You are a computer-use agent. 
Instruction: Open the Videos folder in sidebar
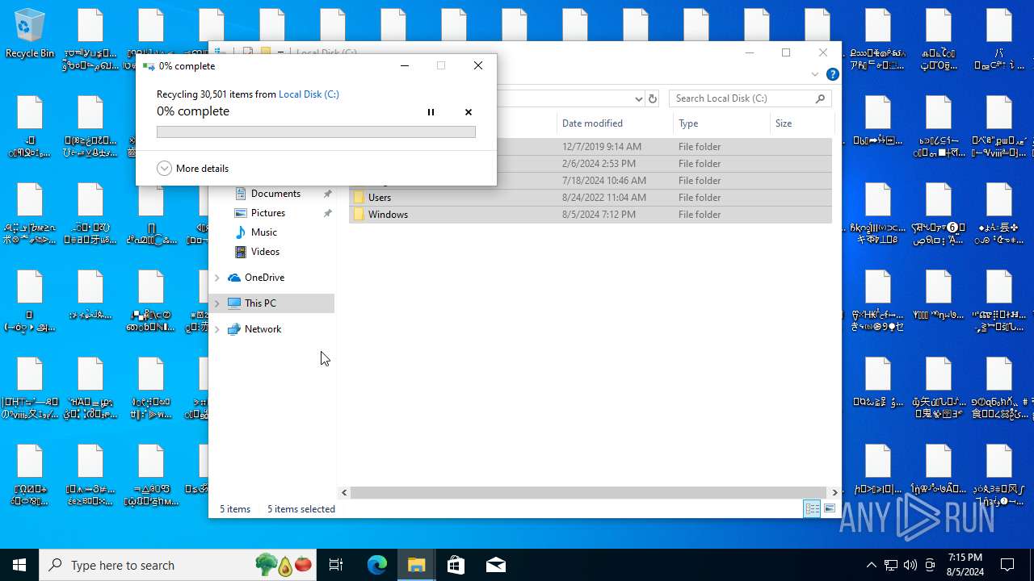point(265,252)
